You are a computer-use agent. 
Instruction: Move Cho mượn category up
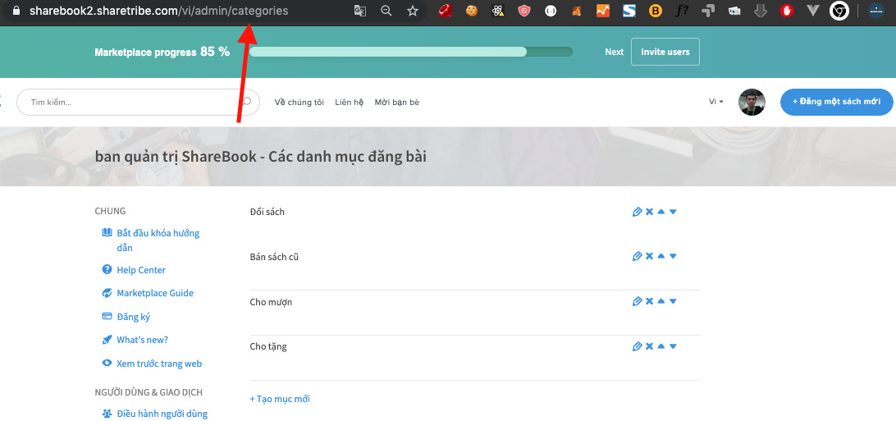point(661,301)
